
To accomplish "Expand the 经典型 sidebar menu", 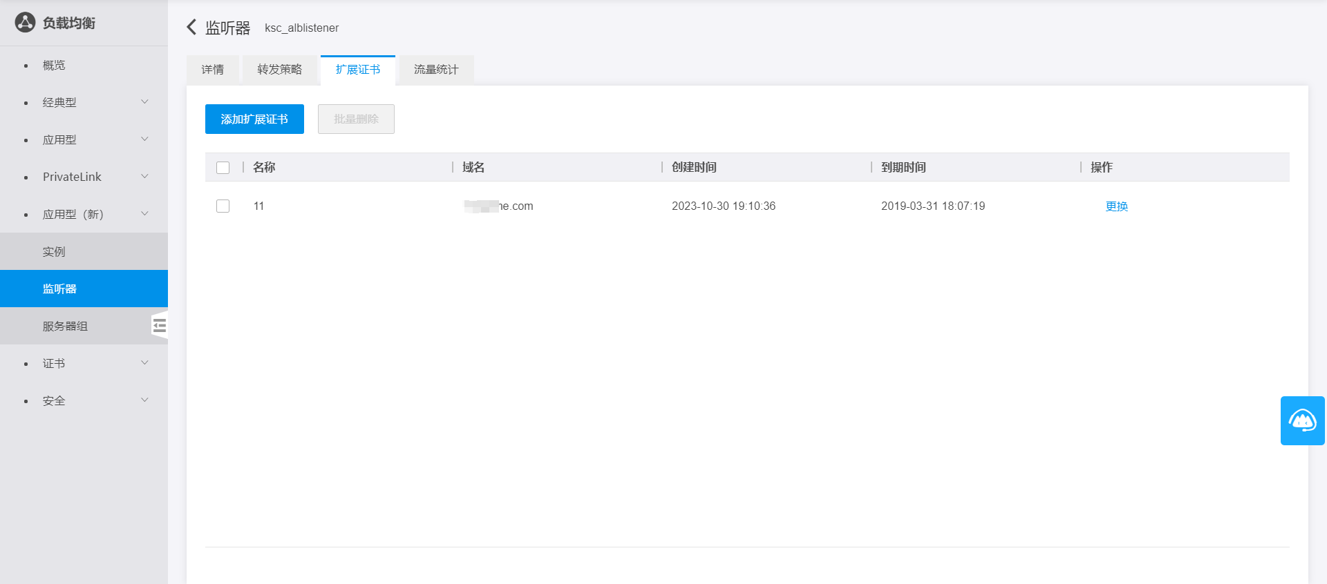I will (x=83, y=102).
